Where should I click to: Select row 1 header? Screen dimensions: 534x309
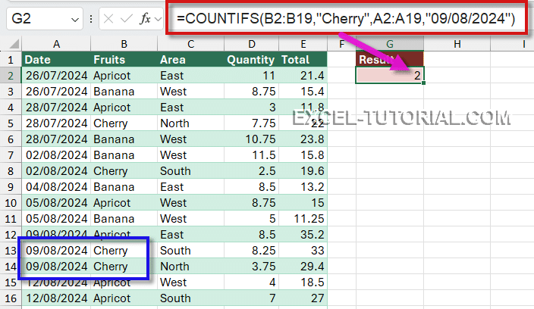(11, 60)
